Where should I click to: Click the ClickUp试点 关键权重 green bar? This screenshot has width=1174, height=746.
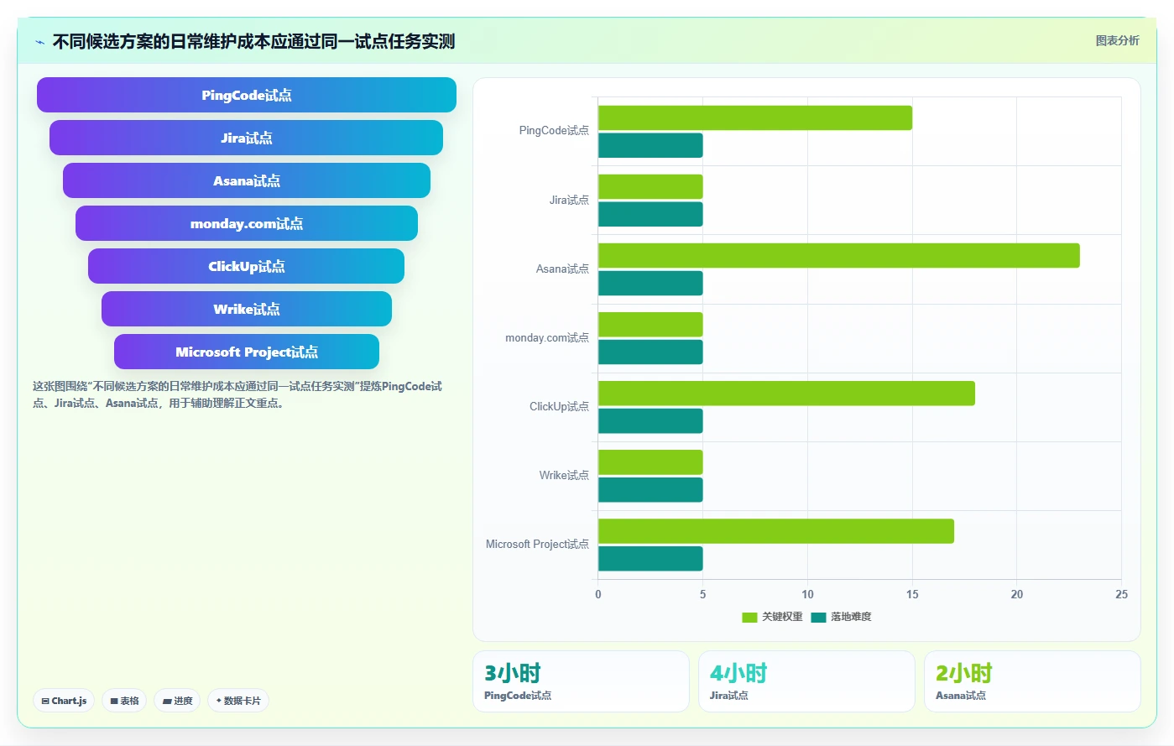click(786, 394)
